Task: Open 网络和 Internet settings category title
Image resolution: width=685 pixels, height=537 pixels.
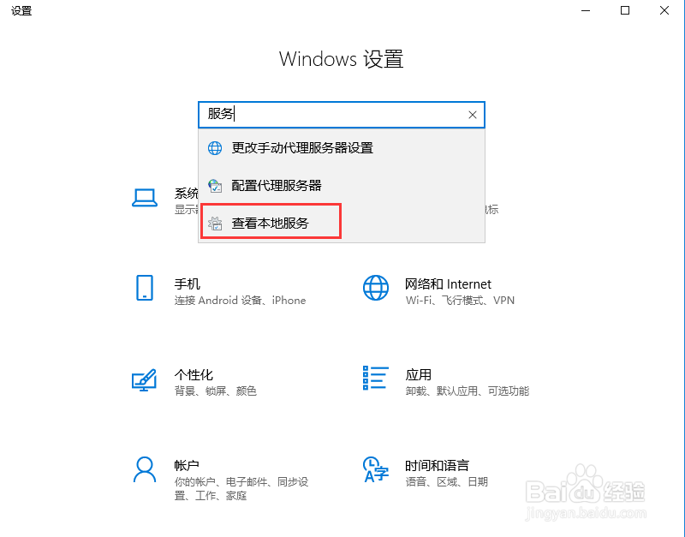Action: point(448,284)
